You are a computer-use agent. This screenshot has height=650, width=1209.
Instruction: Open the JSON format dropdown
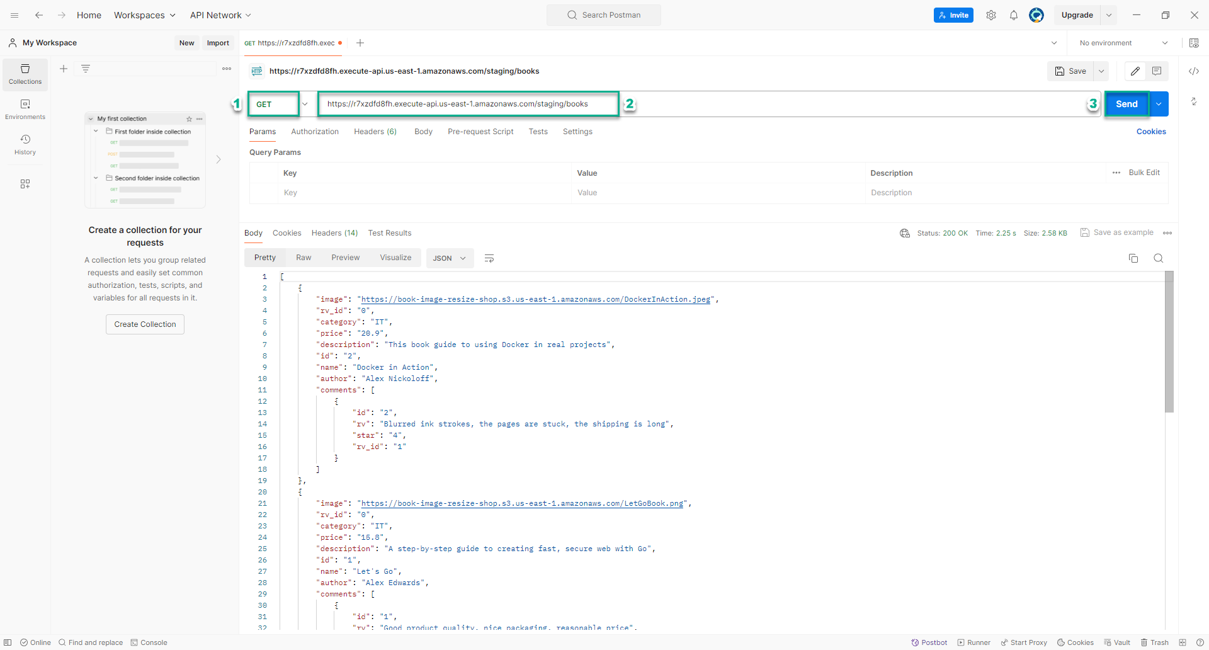click(450, 258)
